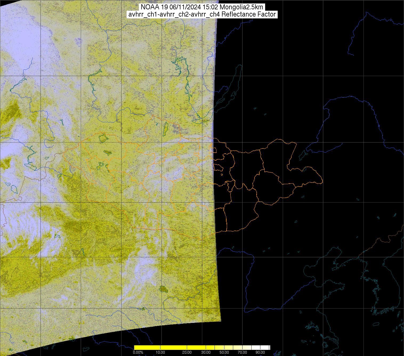Click the easternmost tip of Mongolia's border
The image size is (404, 356).
(x=322, y=182)
